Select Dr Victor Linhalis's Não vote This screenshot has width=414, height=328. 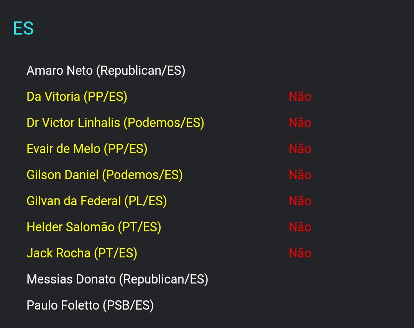point(300,123)
